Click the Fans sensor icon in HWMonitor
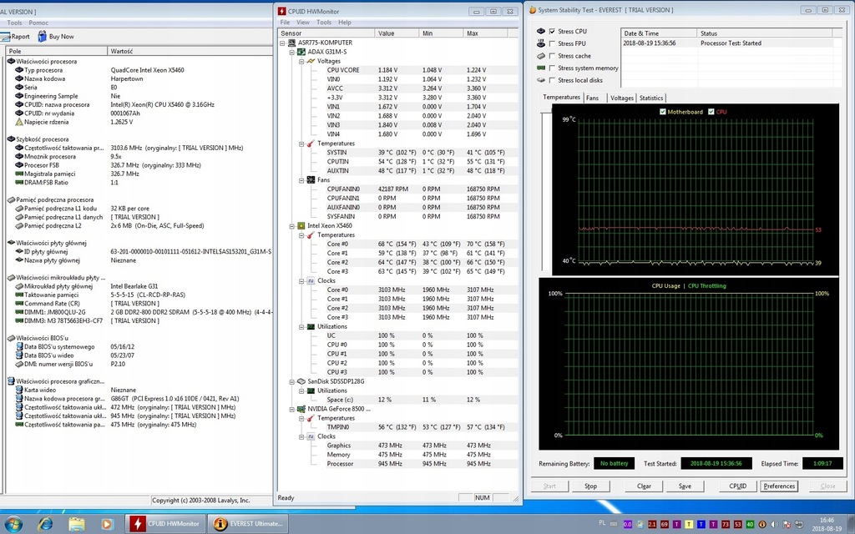 pos(311,179)
